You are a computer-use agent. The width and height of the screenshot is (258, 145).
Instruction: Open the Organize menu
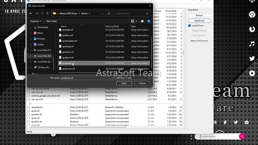[35, 21]
